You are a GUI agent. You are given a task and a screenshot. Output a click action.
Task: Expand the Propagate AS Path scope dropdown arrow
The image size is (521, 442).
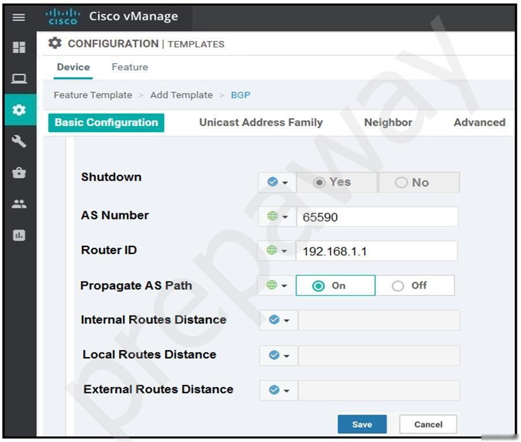[x=284, y=286]
